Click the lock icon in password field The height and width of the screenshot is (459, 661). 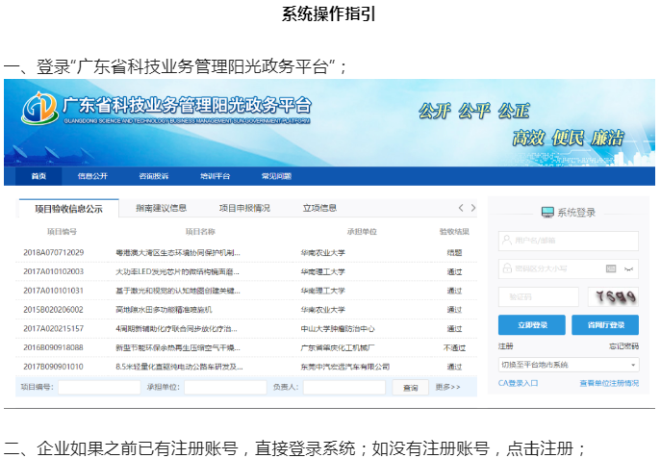point(506,268)
